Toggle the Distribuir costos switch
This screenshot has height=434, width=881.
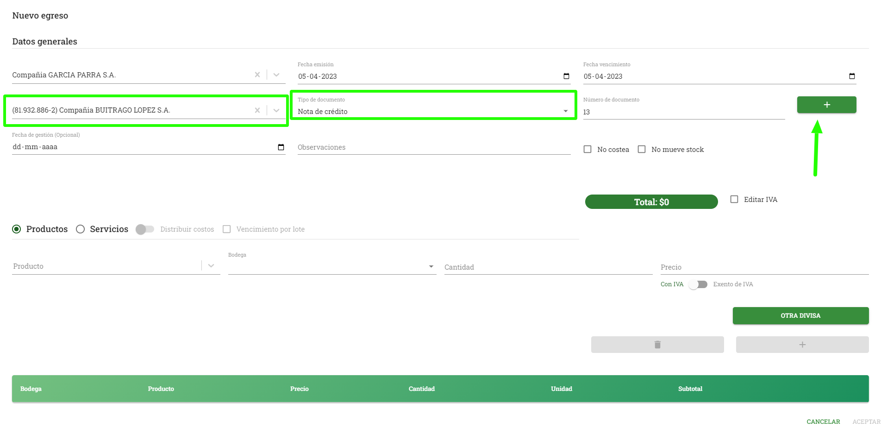(144, 229)
